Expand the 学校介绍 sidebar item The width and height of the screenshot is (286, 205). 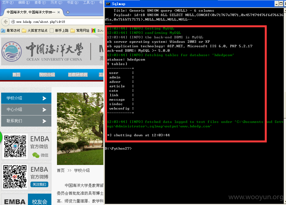(x=26, y=98)
